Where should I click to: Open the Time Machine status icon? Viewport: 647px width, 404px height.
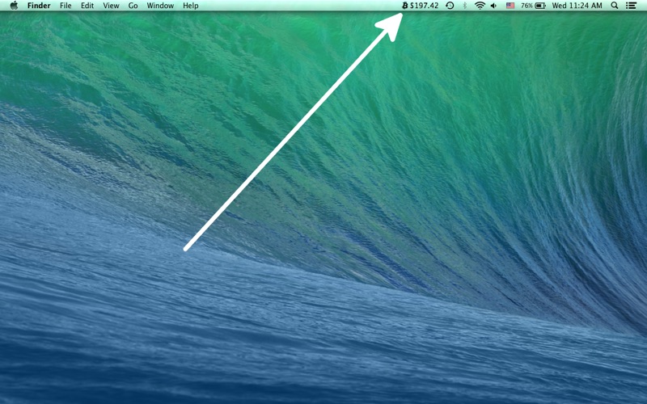[x=450, y=6]
